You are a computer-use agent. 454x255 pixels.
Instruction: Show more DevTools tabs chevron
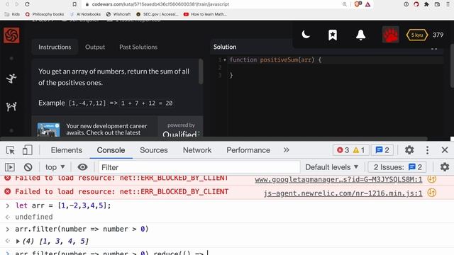(287, 150)
